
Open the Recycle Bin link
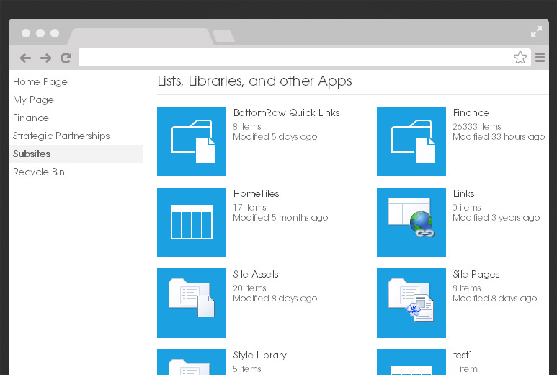pos(39,172)
